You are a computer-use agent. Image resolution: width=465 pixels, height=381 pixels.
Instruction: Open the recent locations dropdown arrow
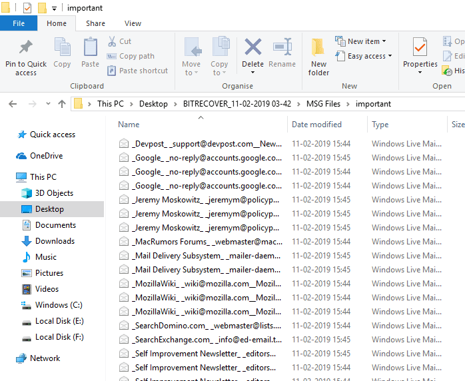pos(48,104)
